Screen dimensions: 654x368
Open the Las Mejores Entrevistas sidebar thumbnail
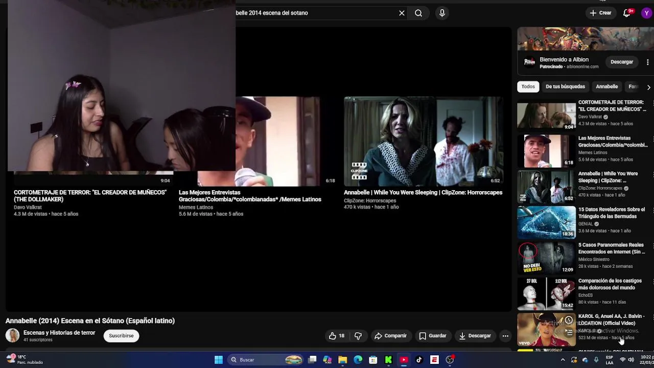click(546, 151)
